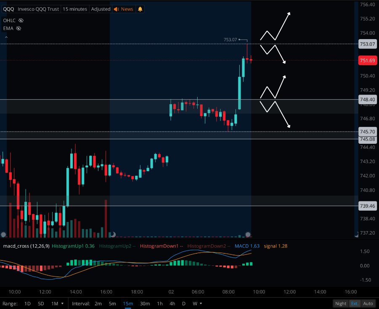Choose the 5m interval

(x=112, y=304)
